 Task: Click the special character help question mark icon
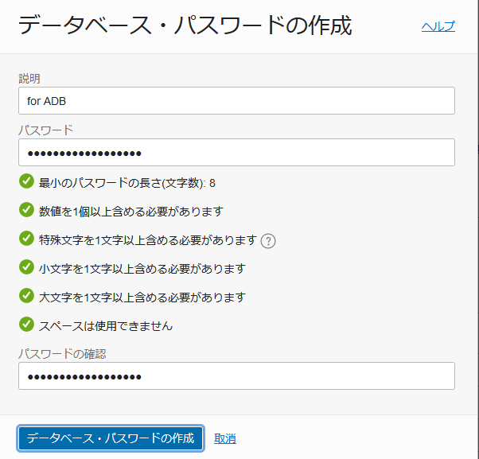pyautogui.click(x=268, y=241)
